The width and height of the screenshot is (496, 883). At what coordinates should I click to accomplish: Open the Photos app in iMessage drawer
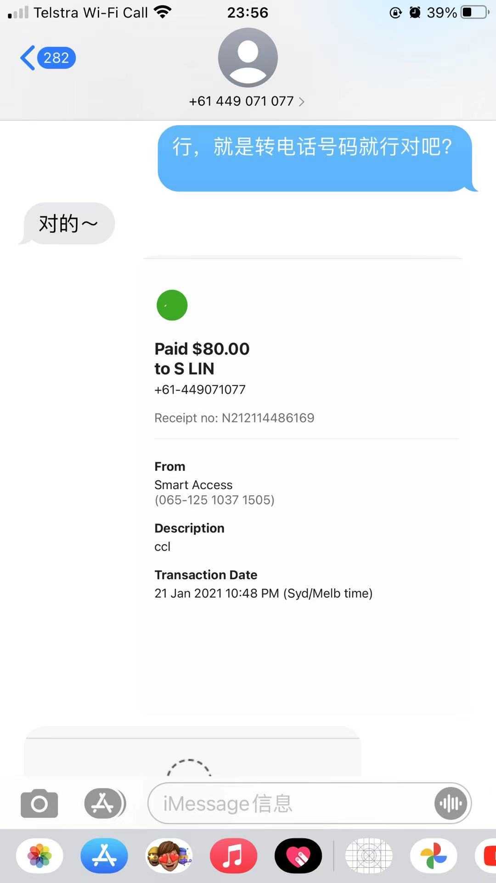point(39,856)
